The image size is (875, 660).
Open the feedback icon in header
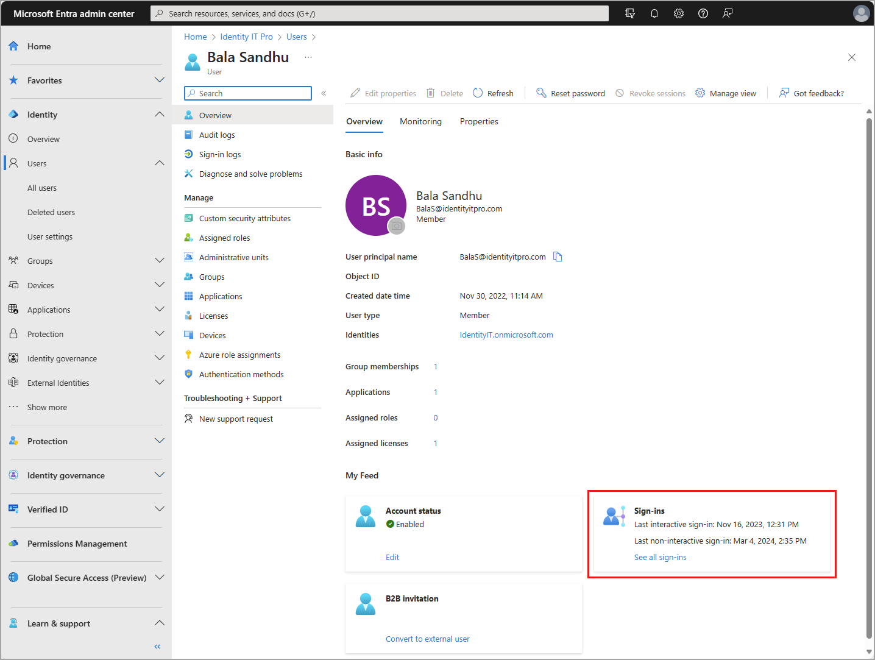pos(728,13)
